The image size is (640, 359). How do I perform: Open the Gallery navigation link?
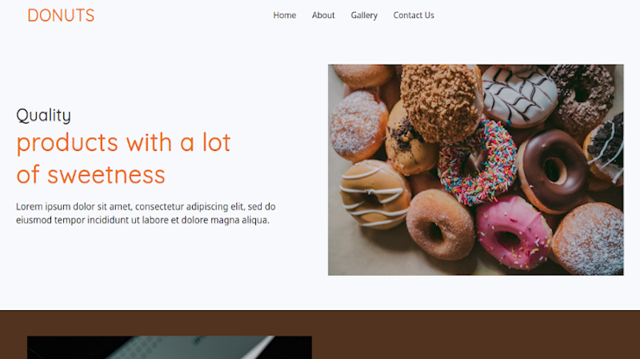(364, 15)
